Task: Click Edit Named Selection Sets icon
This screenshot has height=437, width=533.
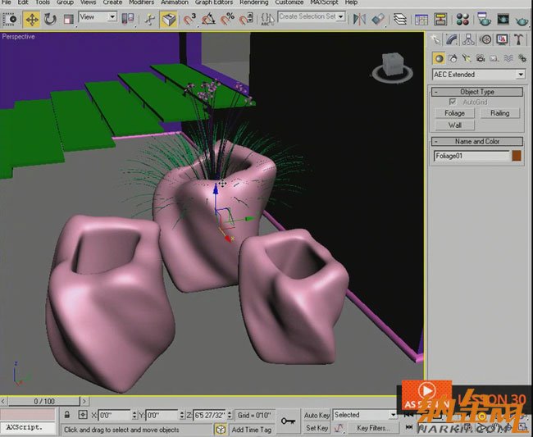Action: pyautogui.click(x=267, y=19)
